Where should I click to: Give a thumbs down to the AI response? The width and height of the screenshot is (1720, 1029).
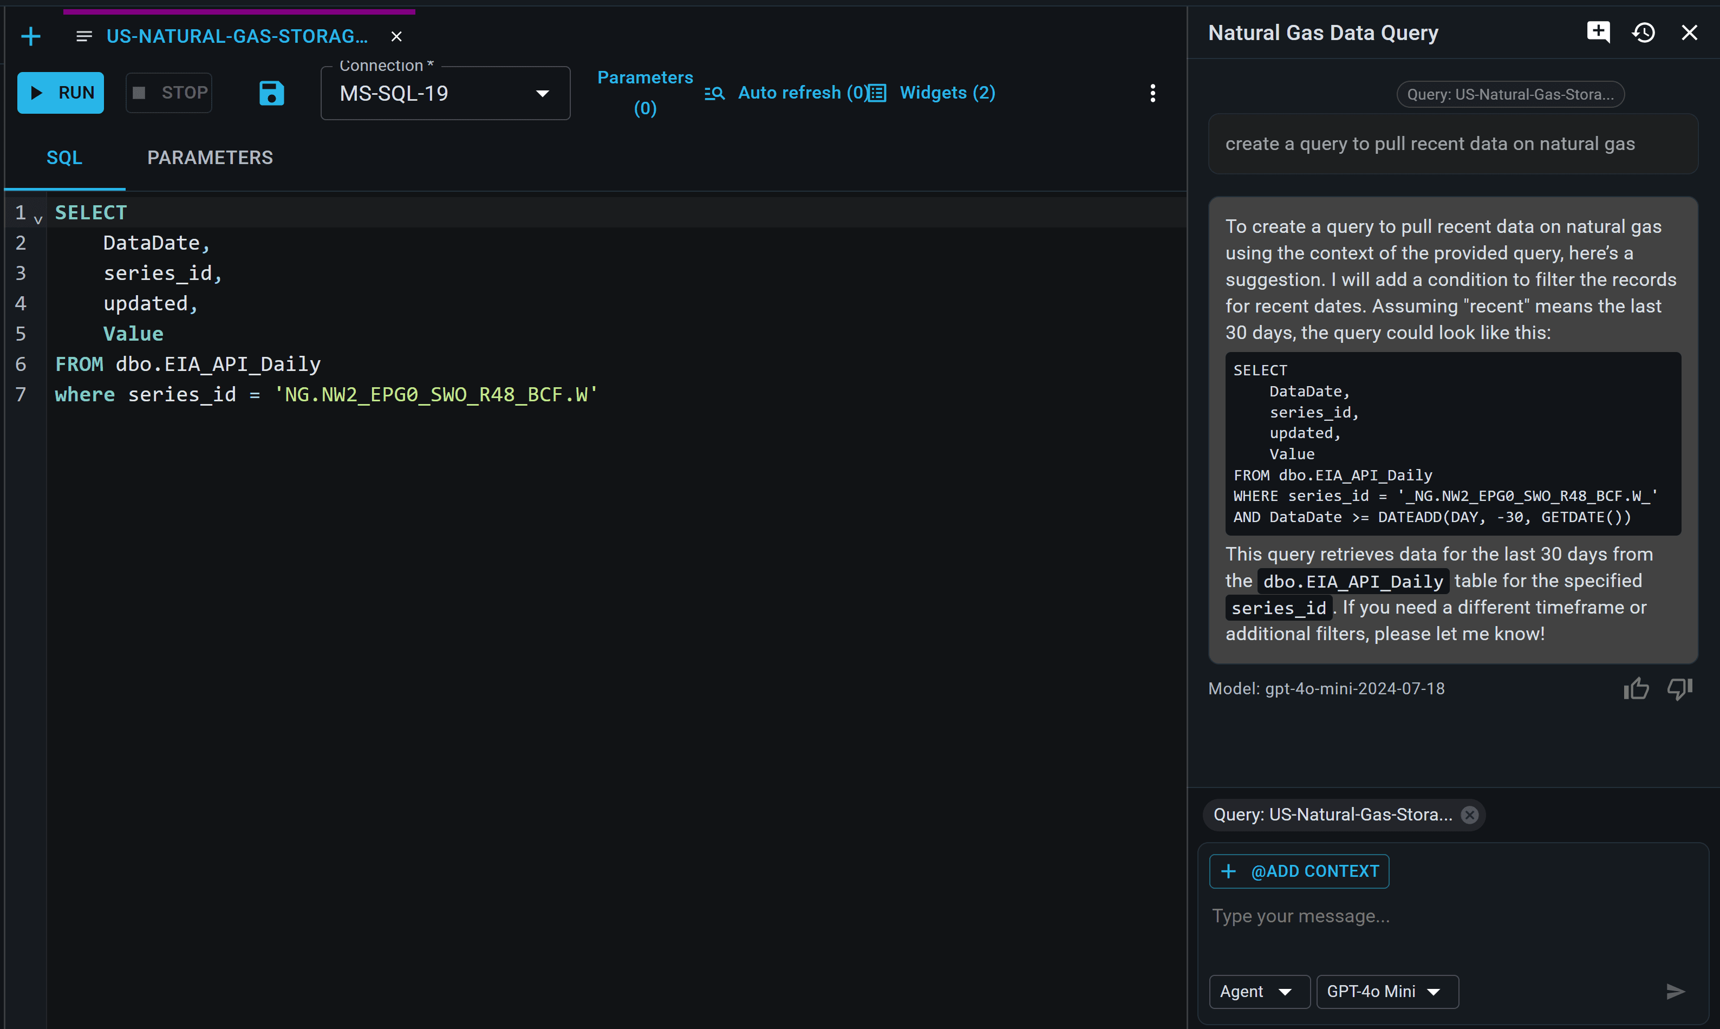[x=1679, y=688]
